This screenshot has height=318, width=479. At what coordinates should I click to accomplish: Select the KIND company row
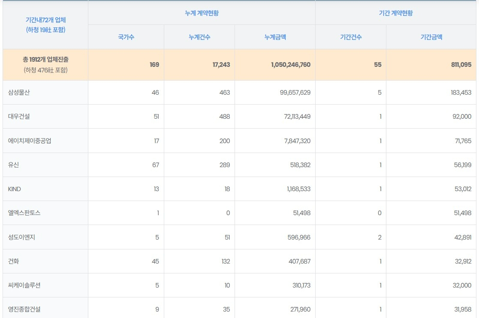pos(15,189)
